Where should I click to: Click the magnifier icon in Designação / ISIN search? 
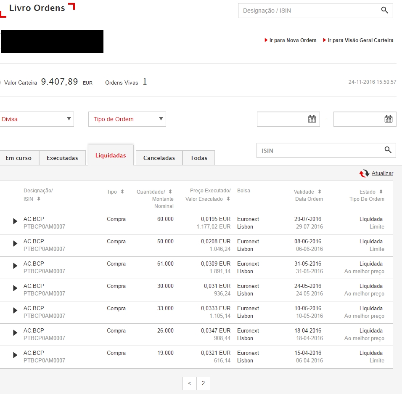pos(384,11)
